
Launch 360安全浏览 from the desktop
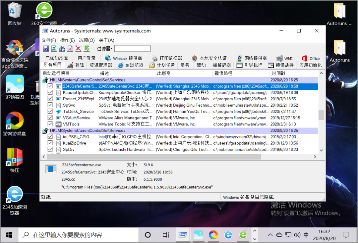(44, 10)
